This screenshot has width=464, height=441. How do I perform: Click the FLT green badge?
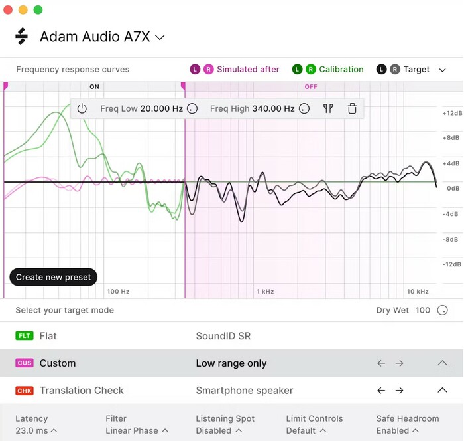point(25,336)
